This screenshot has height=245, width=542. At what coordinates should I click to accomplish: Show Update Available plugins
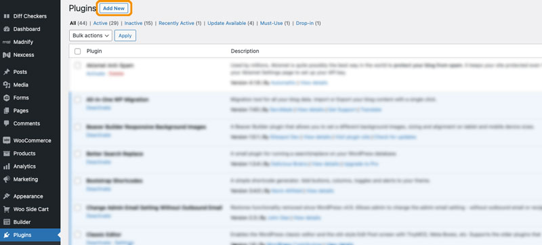(x=227, y=23)
